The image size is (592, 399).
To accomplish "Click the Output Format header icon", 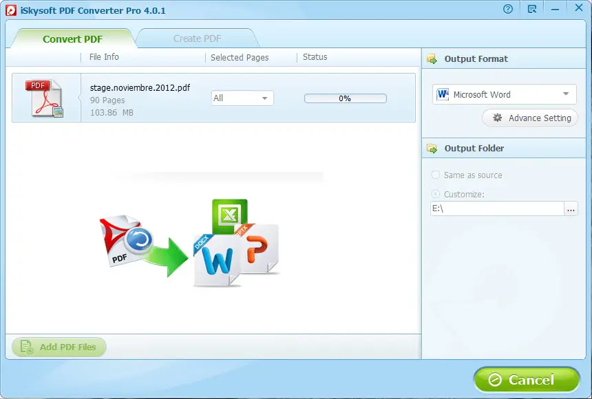I will pos(432,59).
